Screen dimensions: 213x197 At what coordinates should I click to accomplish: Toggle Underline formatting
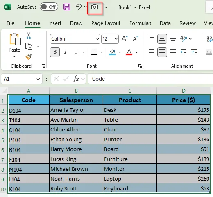coord(76,52)
